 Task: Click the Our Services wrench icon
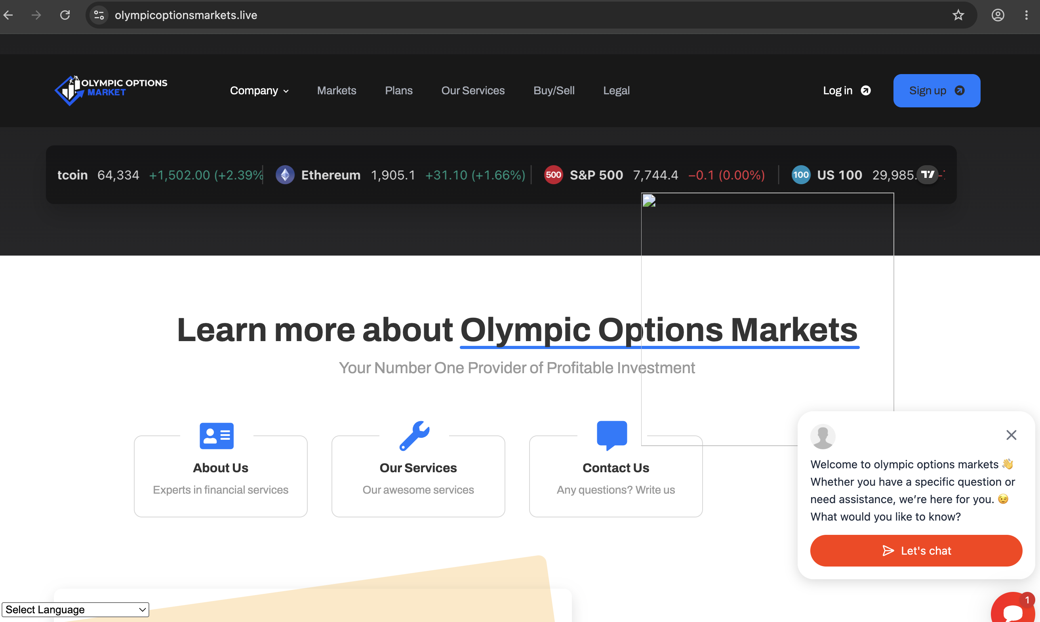point(414,435)
